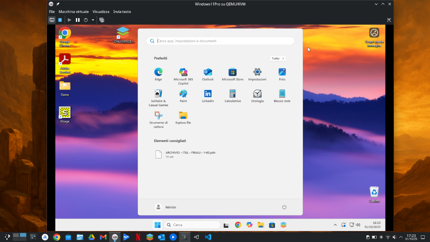Click the fabrizio user account button

point(166,207)
